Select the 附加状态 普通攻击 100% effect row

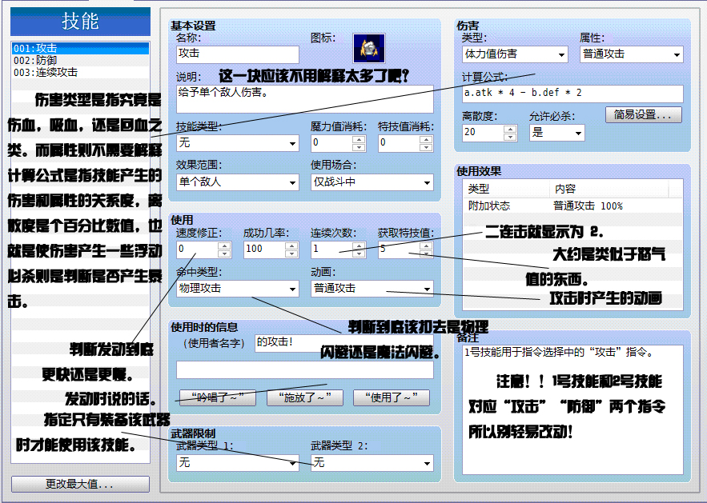point(572,206)
